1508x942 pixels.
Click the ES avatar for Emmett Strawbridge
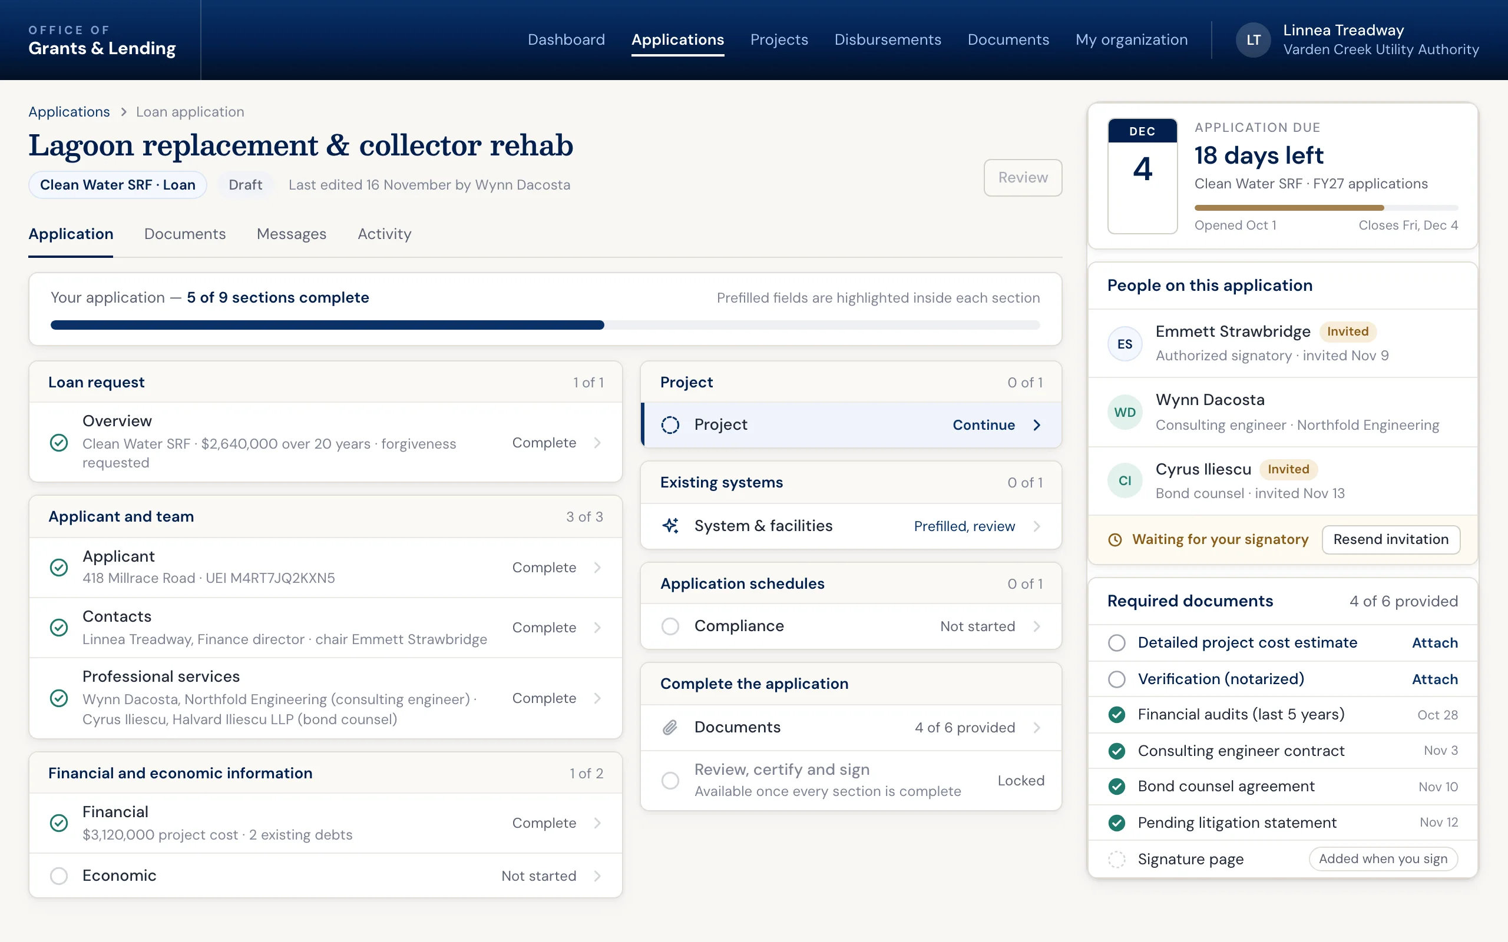point(1125,344)
